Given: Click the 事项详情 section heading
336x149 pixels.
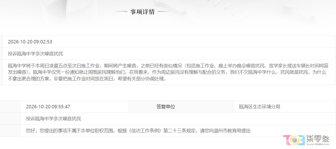Looking at the screenshot, I should click(x=142, y=12).
